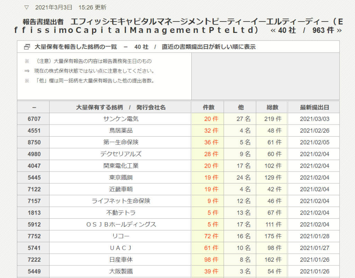This screenshot has height=278, width=355.
Task: Open the ライフネット生命保険 entry
Action: [x=121, y=201]
